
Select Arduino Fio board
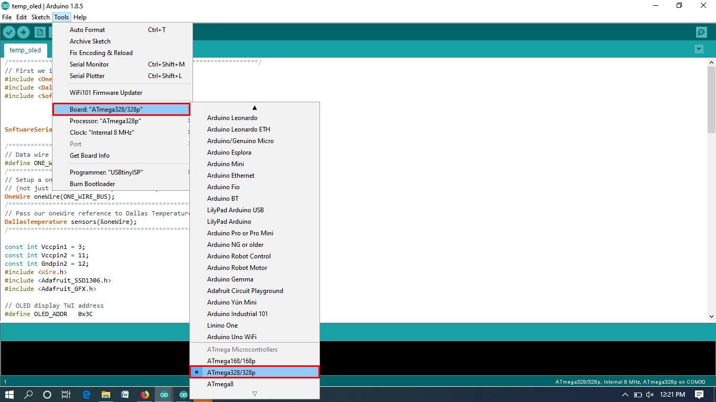click(x=254, y=187)
